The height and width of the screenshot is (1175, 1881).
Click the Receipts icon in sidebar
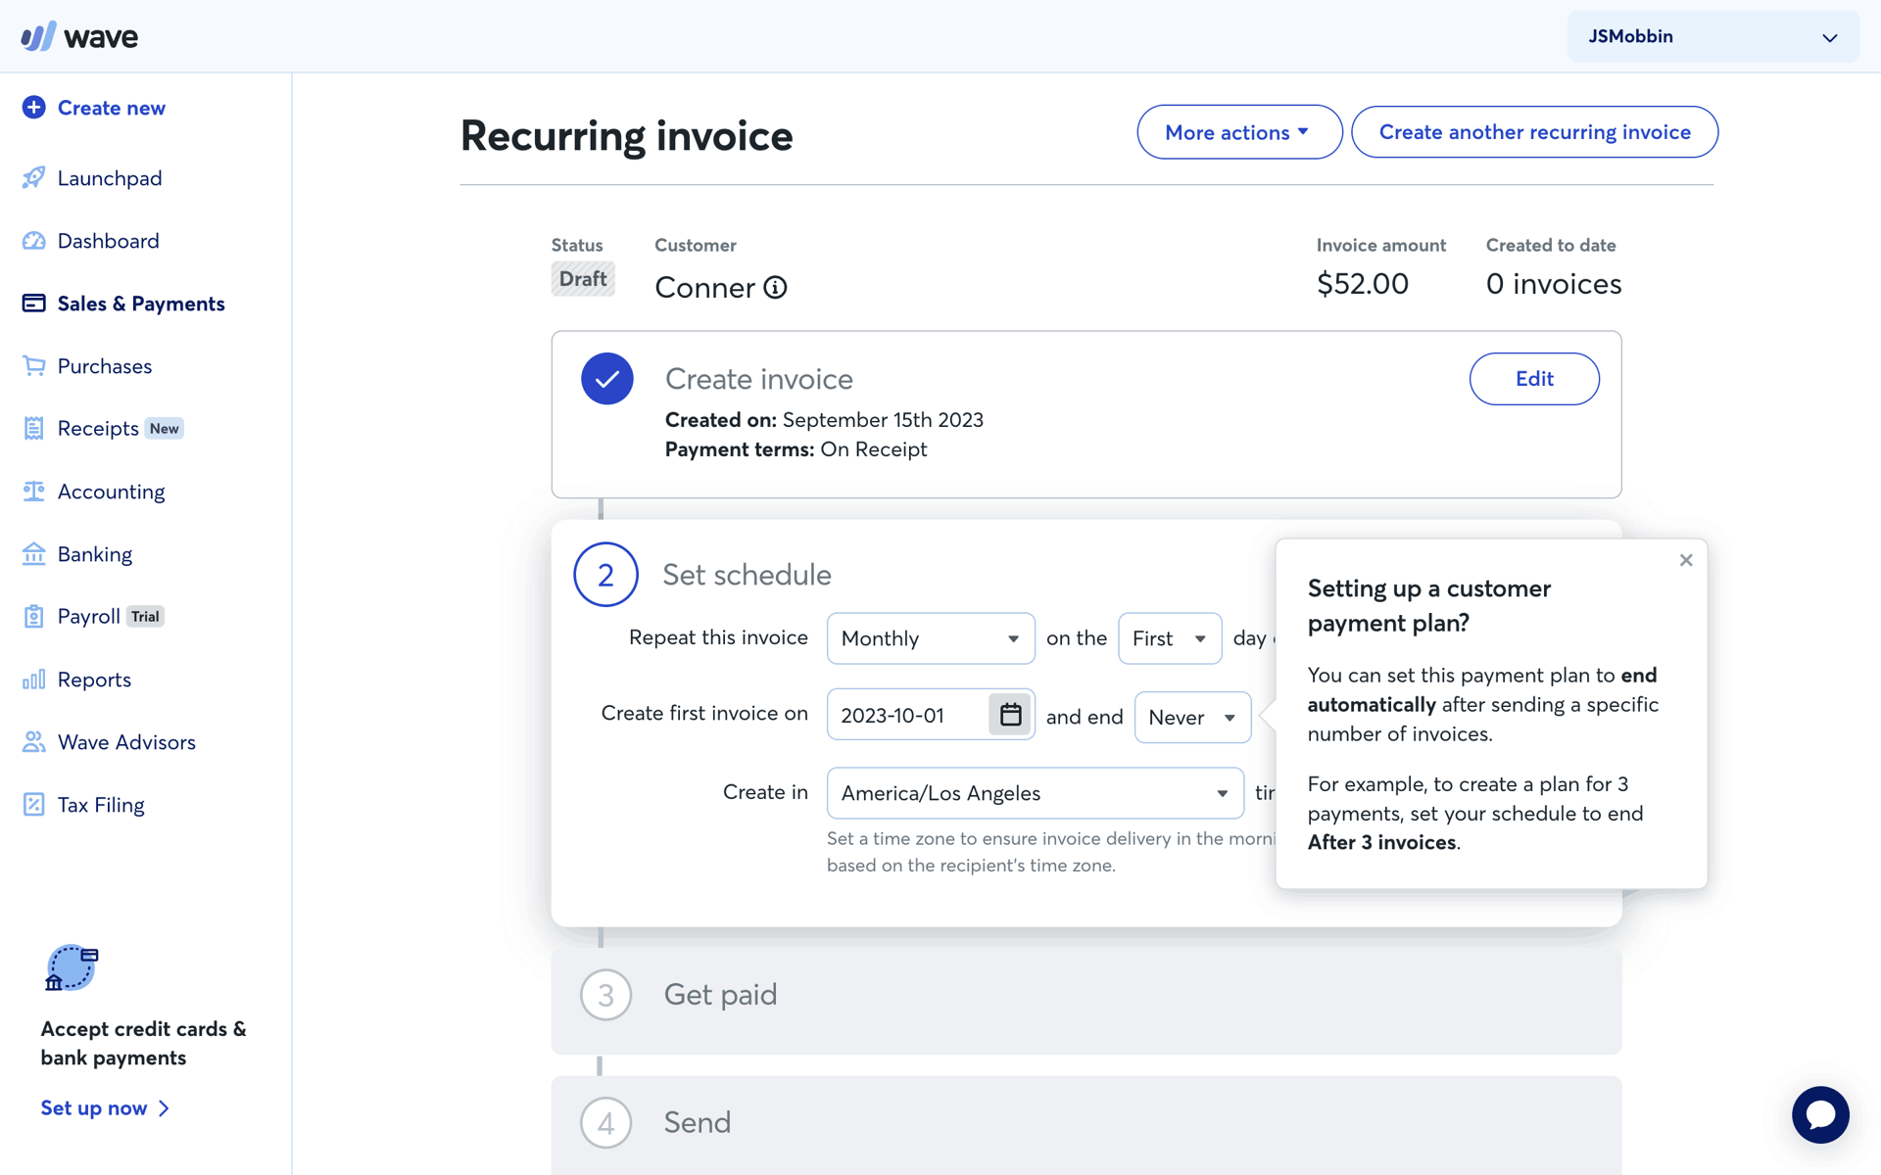(33, 429)
